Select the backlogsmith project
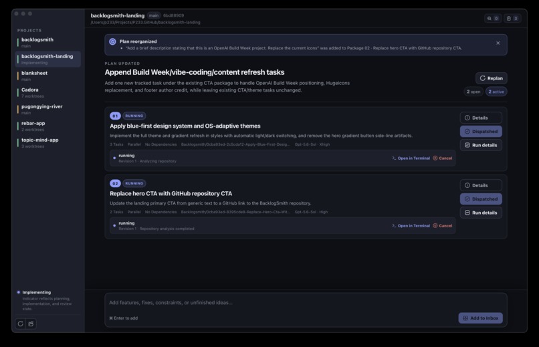539x347 pixels. (x=48, y=43)
